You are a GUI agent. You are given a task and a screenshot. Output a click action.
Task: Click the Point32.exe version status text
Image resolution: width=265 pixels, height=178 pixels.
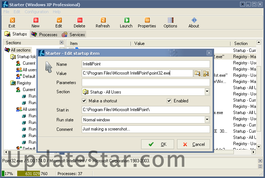click(x=76, y=161)
